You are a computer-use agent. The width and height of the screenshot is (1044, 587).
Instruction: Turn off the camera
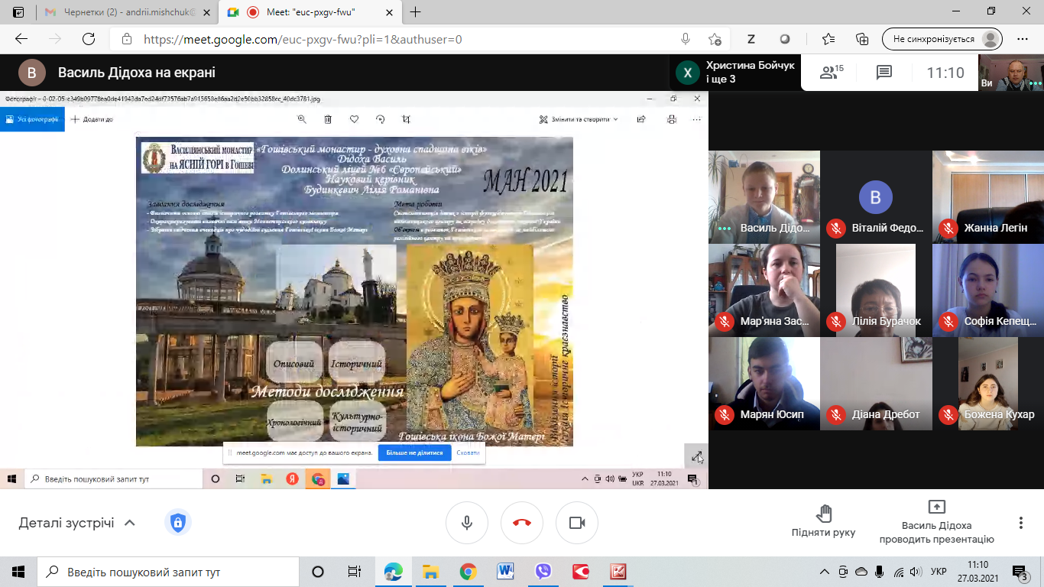[x=576, y=523]
